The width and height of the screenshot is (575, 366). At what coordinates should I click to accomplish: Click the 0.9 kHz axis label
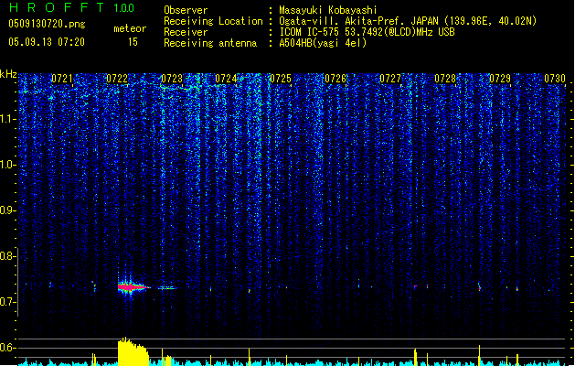[x=8, y=210]
